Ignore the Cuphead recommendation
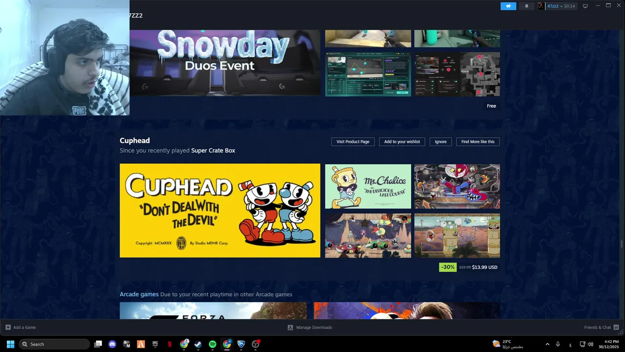 440,142
